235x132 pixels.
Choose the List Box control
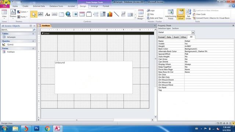[x=130, y=14]
